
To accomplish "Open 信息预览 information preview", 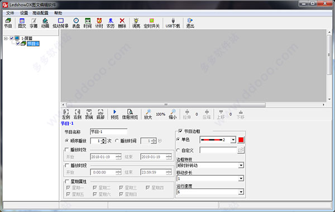I will click(x=130, y=114).
